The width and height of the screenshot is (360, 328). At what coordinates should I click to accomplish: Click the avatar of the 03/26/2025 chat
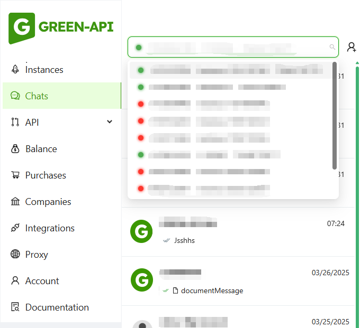141,280
